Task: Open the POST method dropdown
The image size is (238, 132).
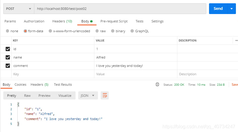Action: click(19, 9)
